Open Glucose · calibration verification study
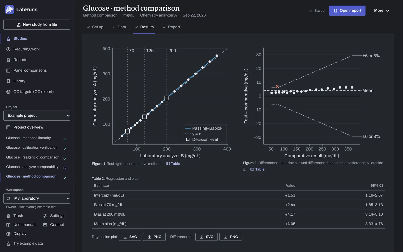Image resolution: width=403 pixels, height=252 pixels. pyautogui.click(x=37, y=148)
